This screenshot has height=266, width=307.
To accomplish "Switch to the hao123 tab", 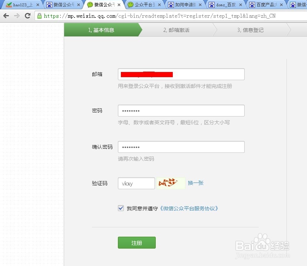I will pyautogui.click(x=23, y=5).
